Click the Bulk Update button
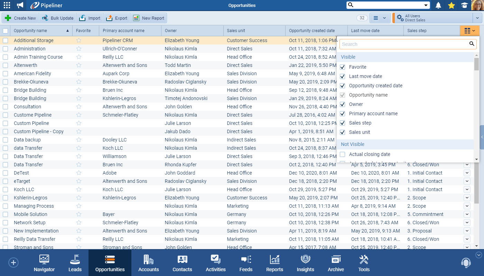This screenshot has height=276, width=484. pos(58,18)
